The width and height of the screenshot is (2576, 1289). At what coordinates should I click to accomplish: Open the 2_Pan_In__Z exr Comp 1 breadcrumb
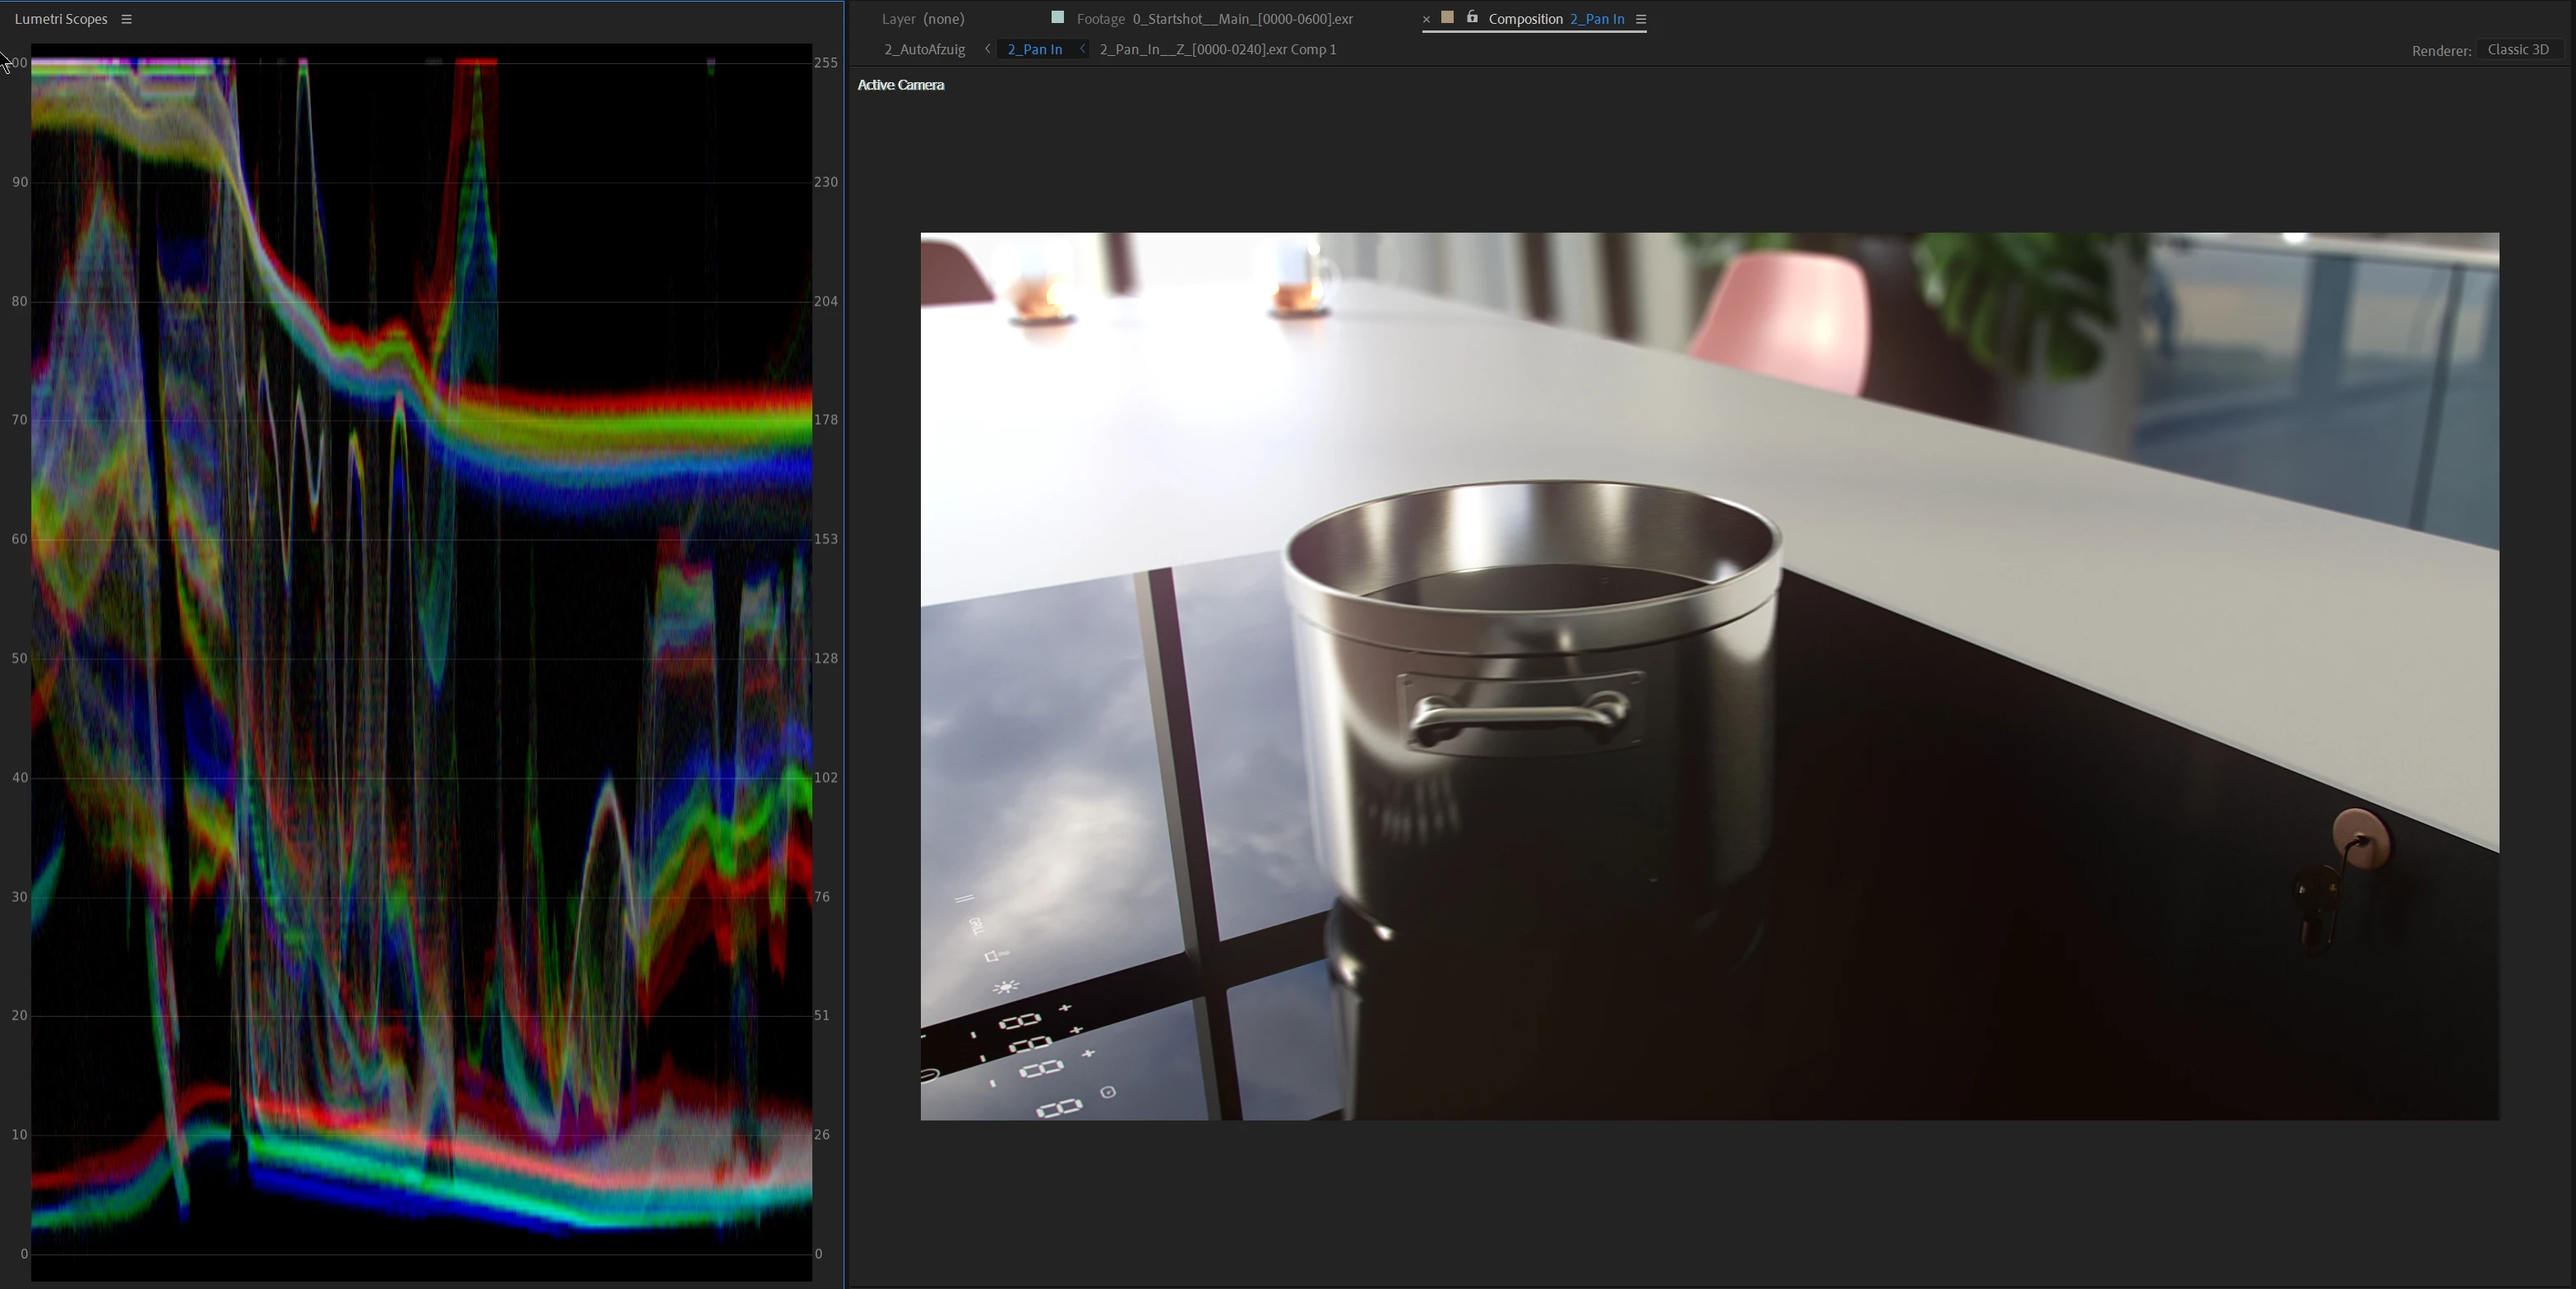(1217, 49)
